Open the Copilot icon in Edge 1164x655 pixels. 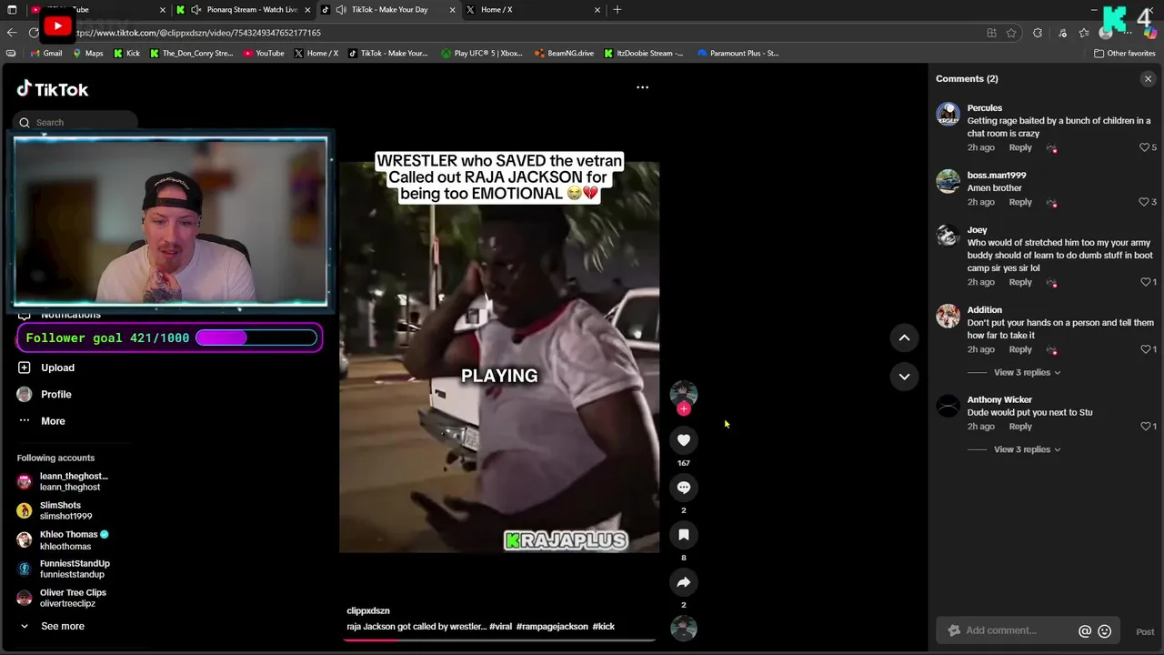(x=1150, y=33)
